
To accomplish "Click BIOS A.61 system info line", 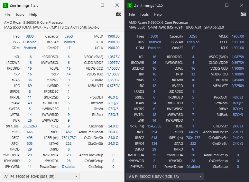I will pyautogui.click(x=52, y=27).
